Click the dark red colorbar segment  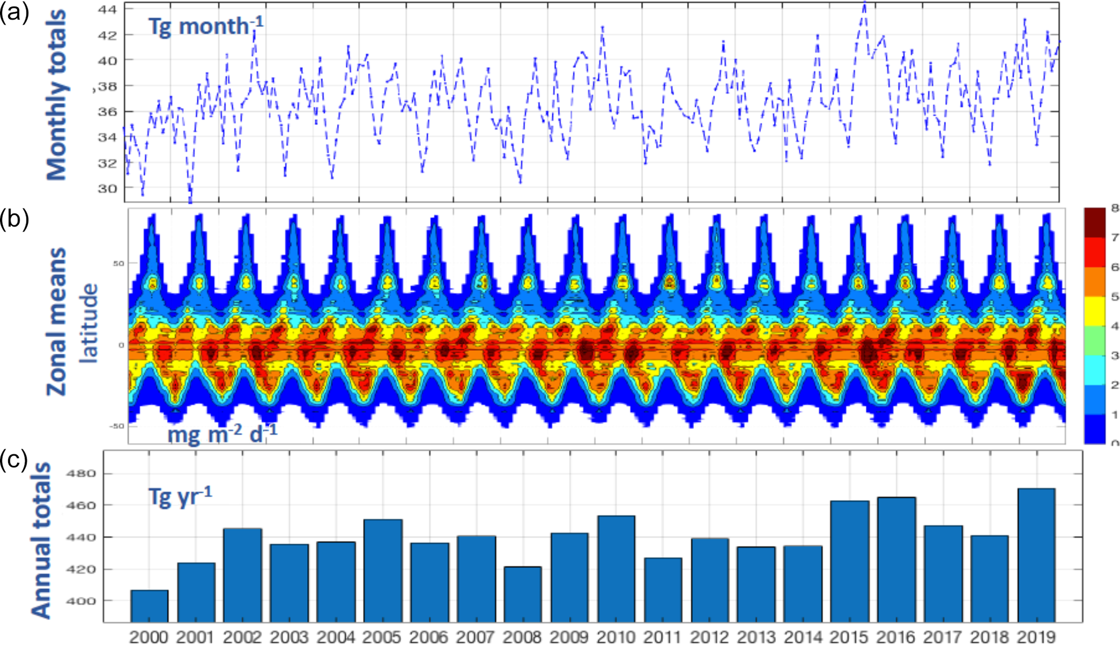click(1094, 223)
